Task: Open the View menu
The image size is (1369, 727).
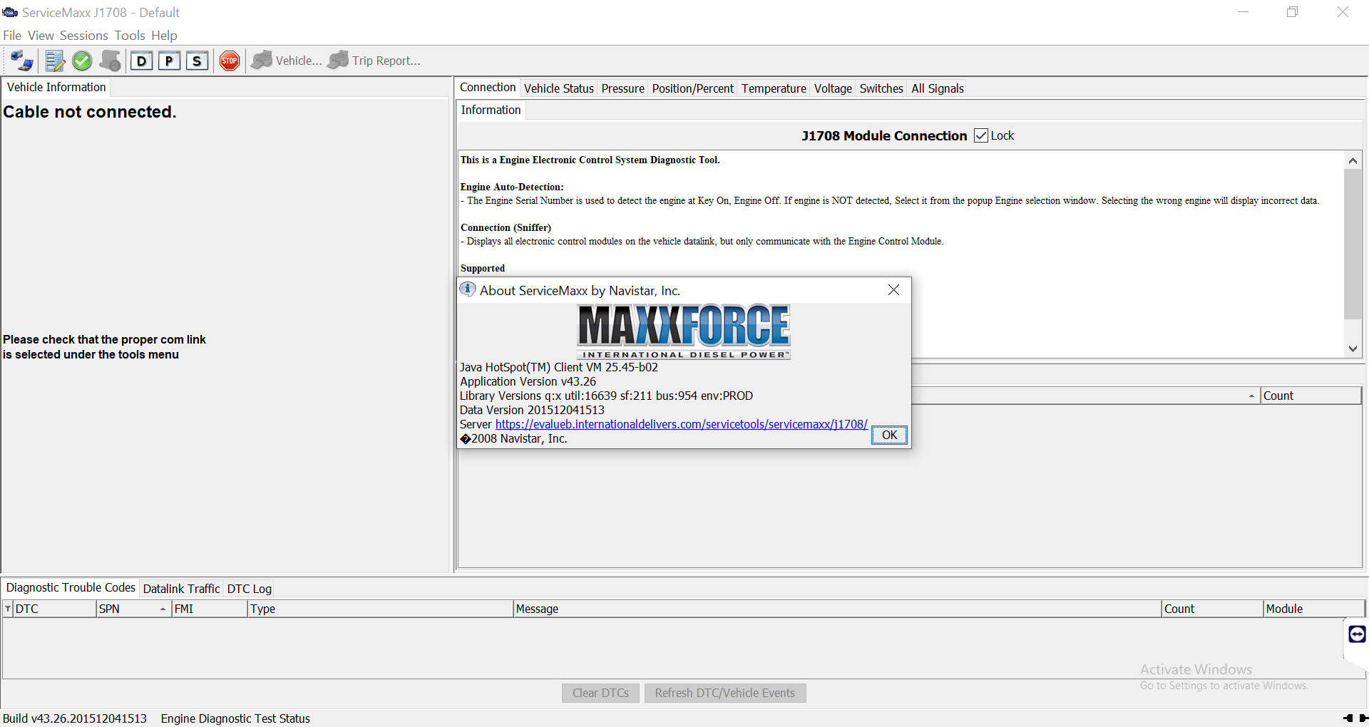Action: 41,36
